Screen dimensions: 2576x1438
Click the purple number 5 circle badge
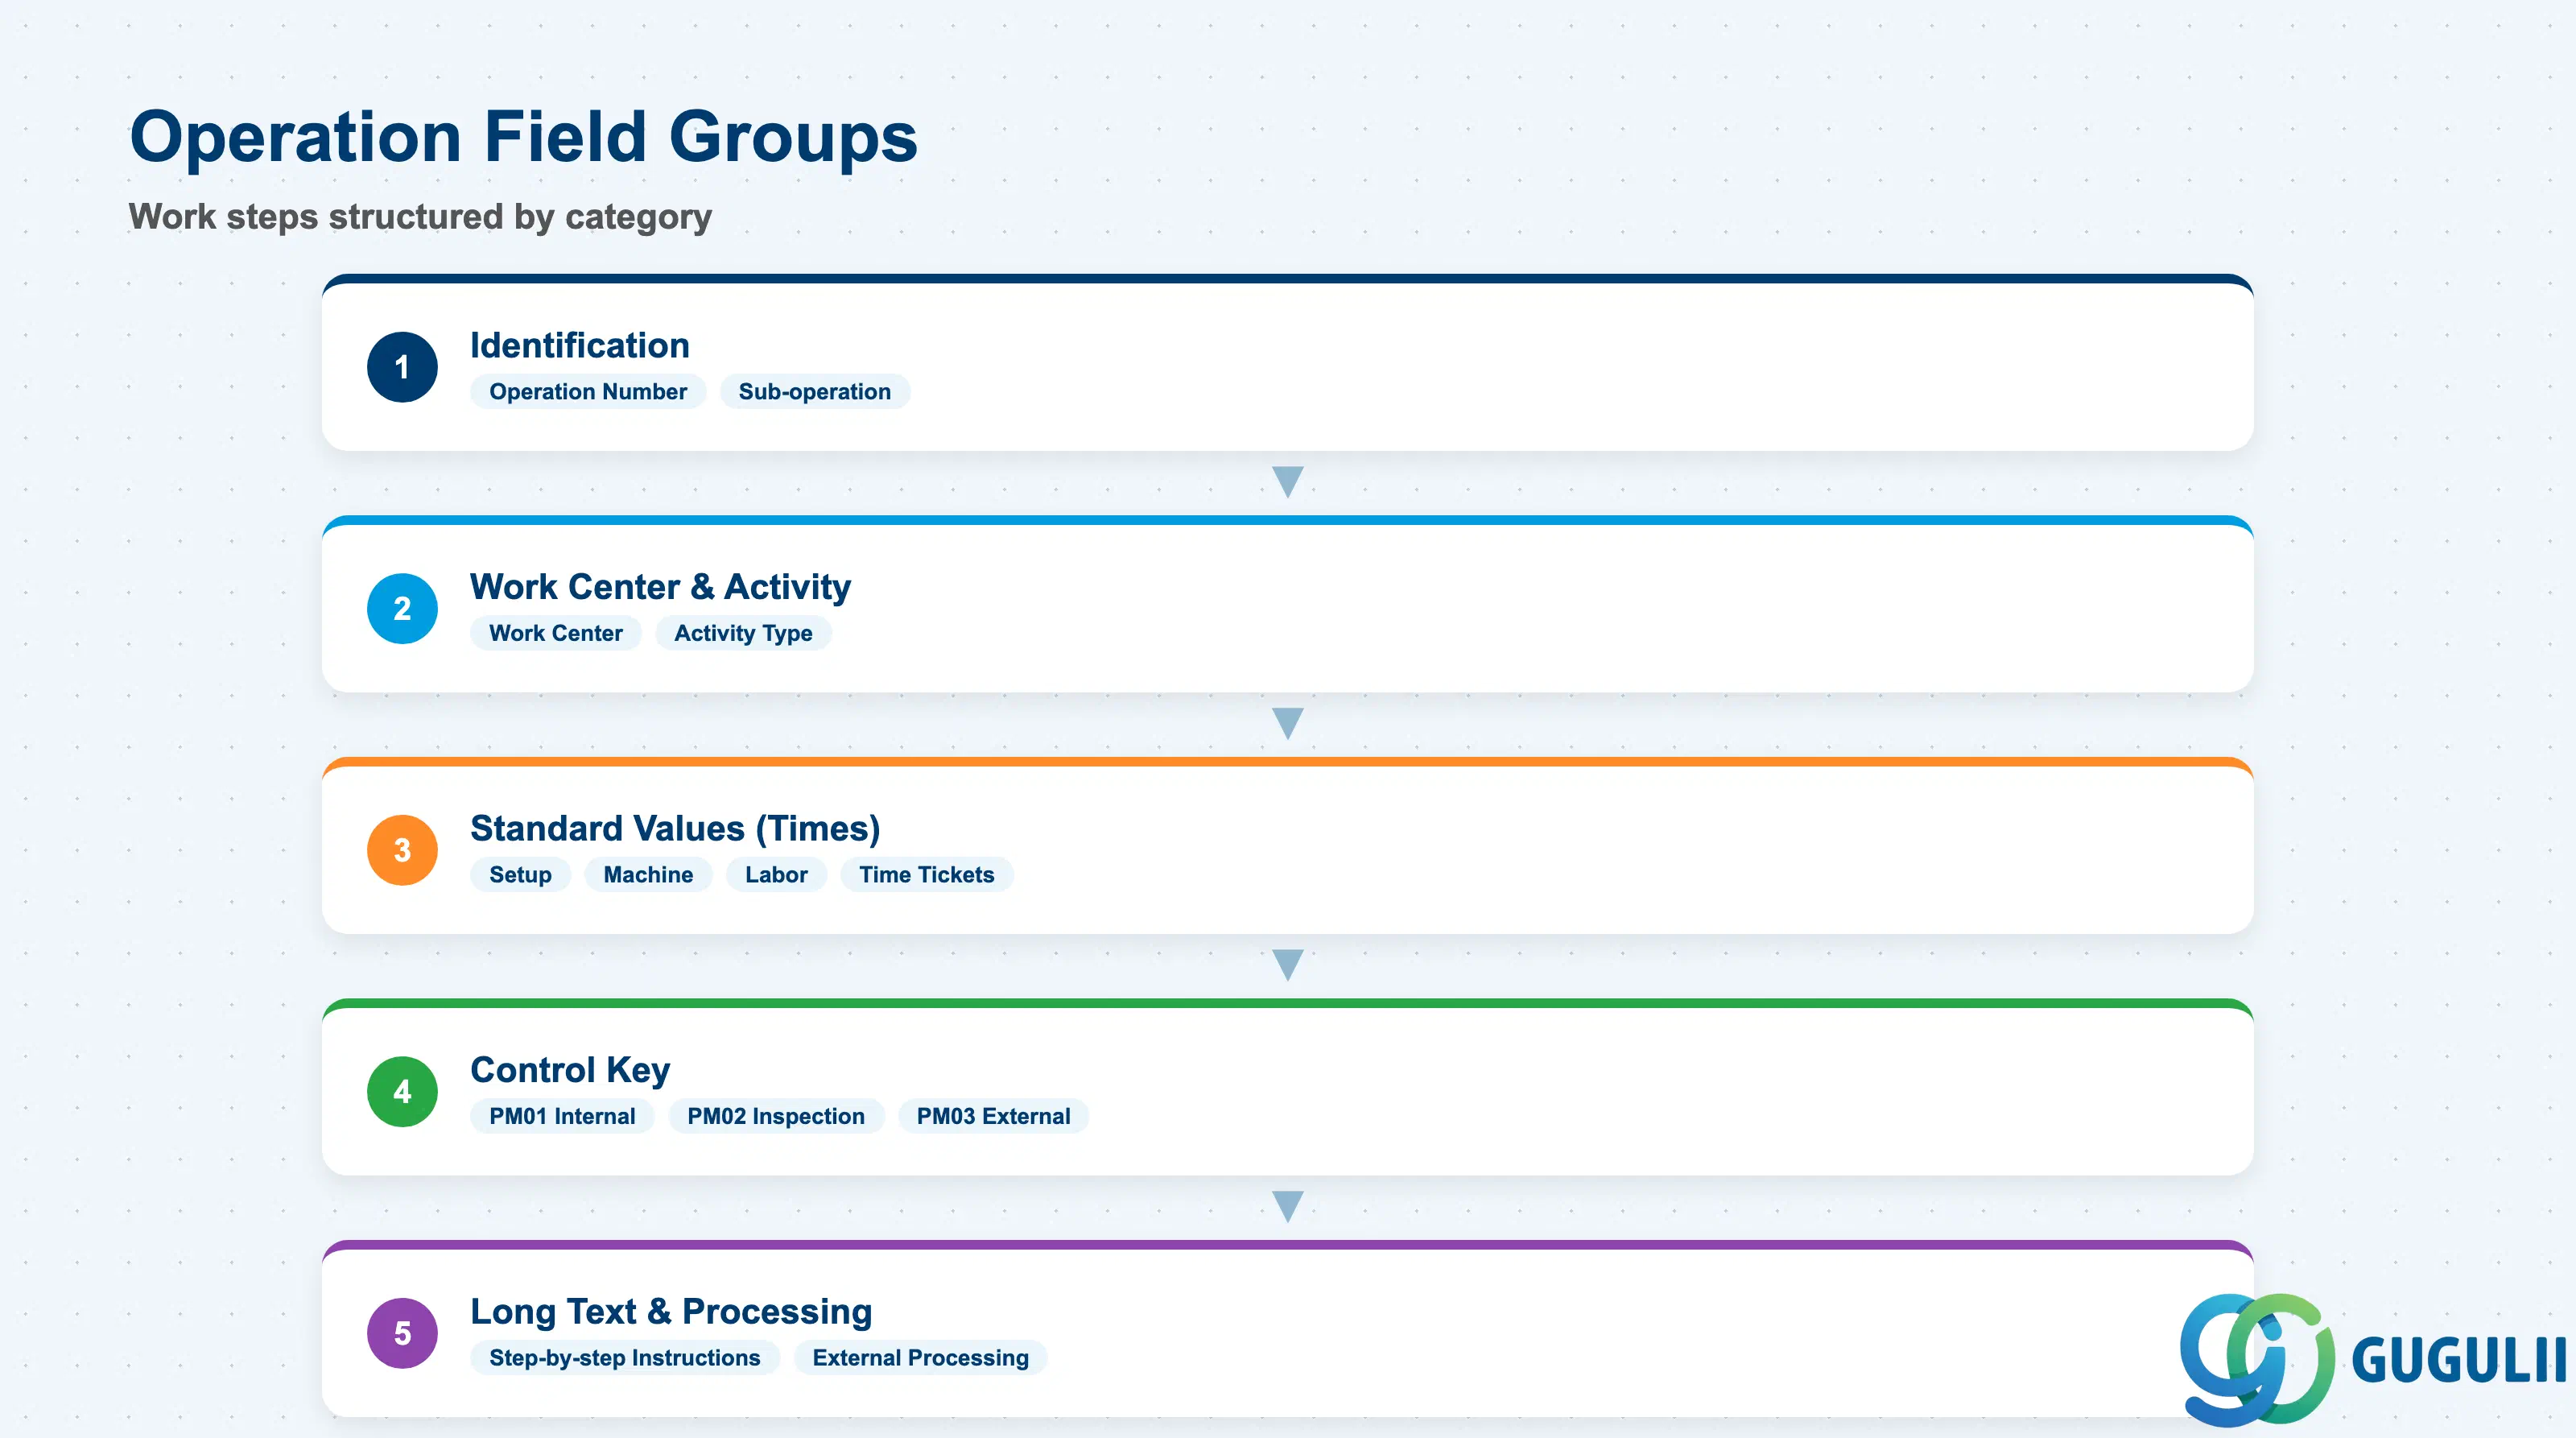(402, 1333)
